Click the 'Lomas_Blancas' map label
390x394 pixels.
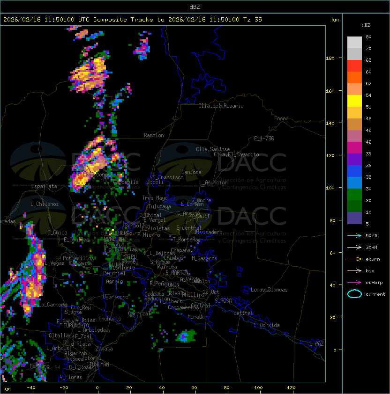(269, 290)
